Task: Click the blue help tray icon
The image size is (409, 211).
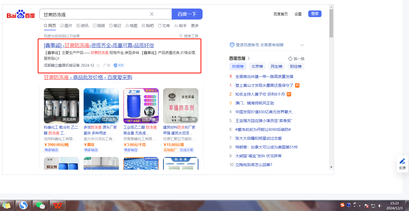Action: point(349,205)
